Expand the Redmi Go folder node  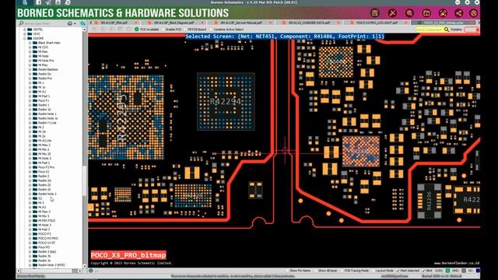click(x=30, y=74)
